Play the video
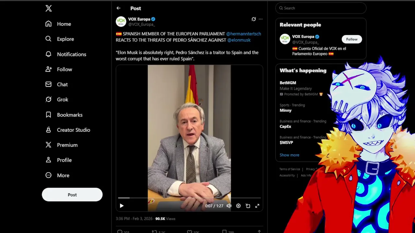Screen dimensions: 415x233 122,206
